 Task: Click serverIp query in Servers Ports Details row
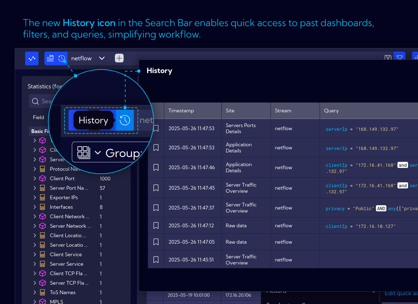click(362, 129)
